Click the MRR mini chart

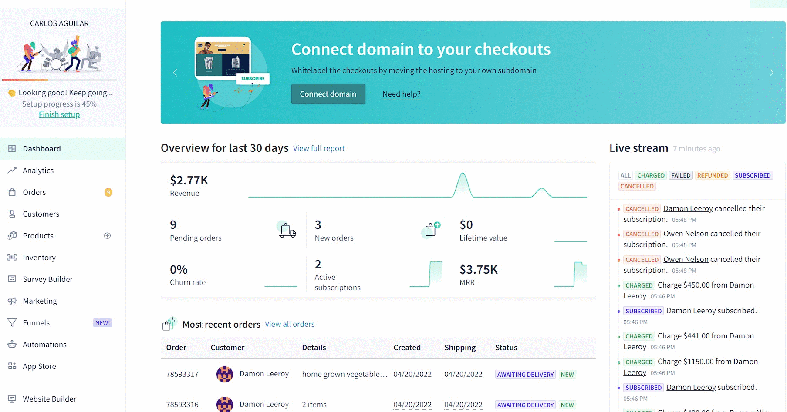coord(571,274)
